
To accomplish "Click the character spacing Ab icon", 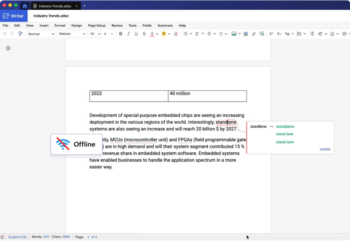I will 299,34.
